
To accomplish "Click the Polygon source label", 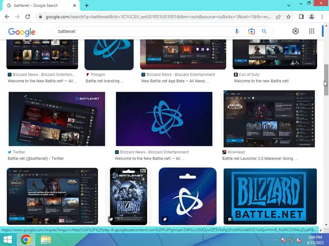I will [98, 74].
